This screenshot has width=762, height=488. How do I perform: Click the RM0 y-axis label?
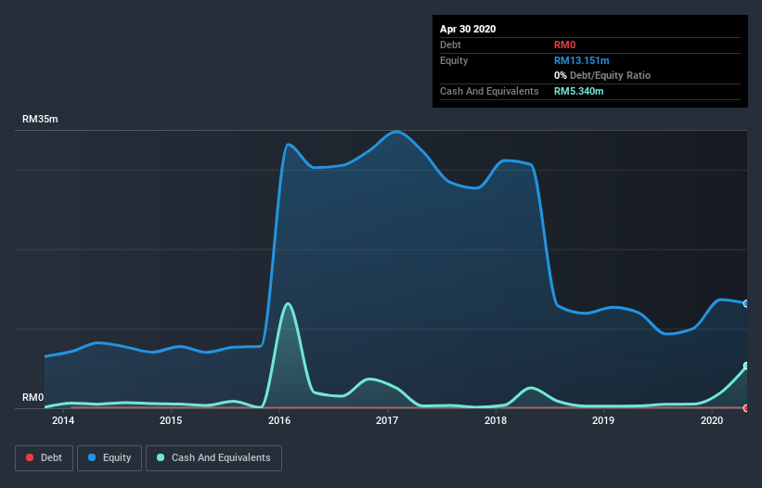[33, 397]
